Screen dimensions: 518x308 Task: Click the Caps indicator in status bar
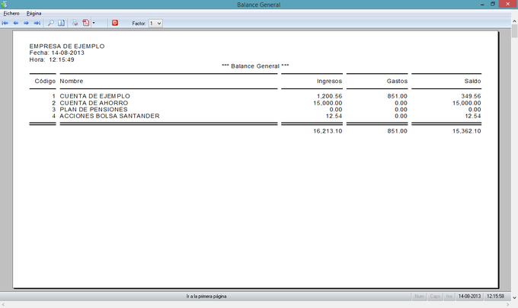(x=435, y=297)
